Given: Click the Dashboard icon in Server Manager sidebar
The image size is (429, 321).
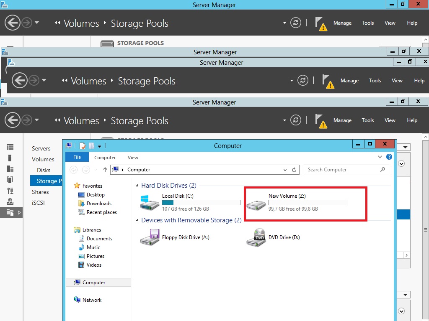Looking at the screenshot, I should click(10, 147).
